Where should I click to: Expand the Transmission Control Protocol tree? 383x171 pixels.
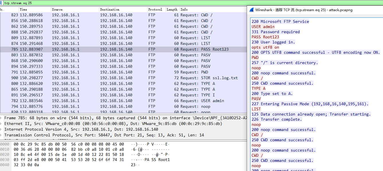(1, 135)
